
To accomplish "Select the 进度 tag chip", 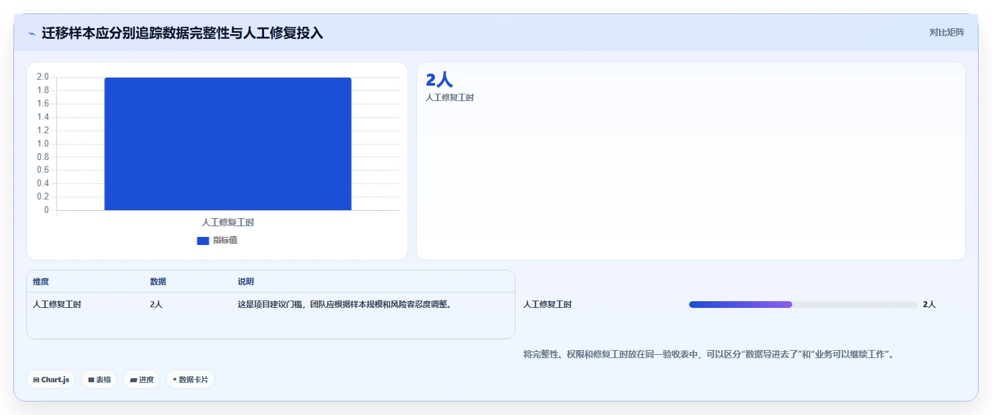I will 141,380.
